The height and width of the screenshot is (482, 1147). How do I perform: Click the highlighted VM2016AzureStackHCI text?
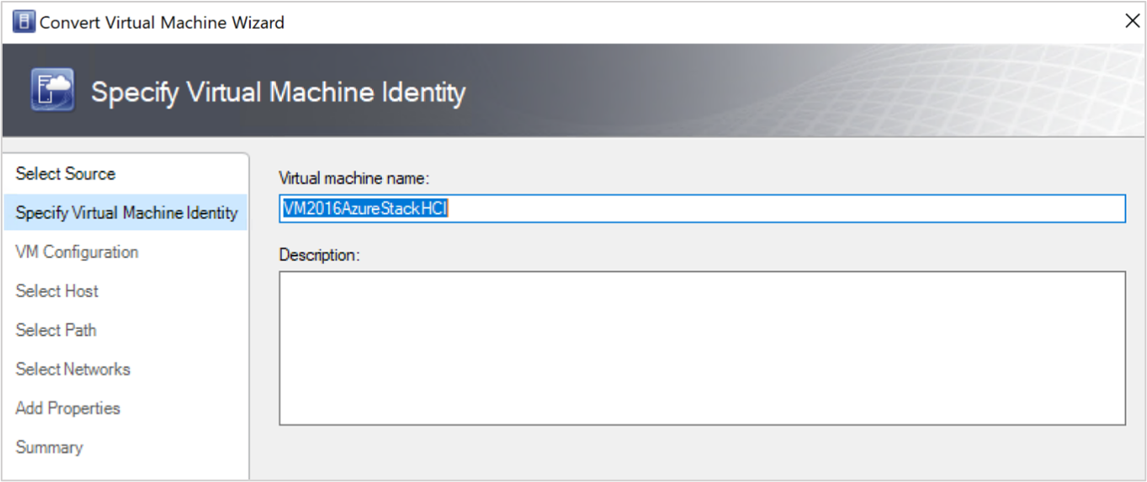point(364,209)
